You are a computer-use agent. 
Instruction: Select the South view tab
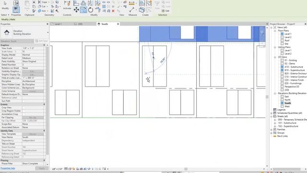[105, 24]
